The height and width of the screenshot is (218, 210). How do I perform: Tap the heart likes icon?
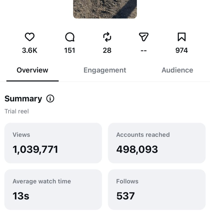click(29, 37)
